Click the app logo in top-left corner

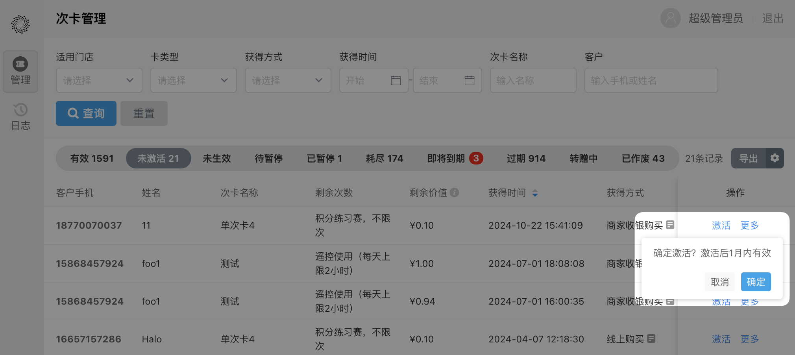20,24
